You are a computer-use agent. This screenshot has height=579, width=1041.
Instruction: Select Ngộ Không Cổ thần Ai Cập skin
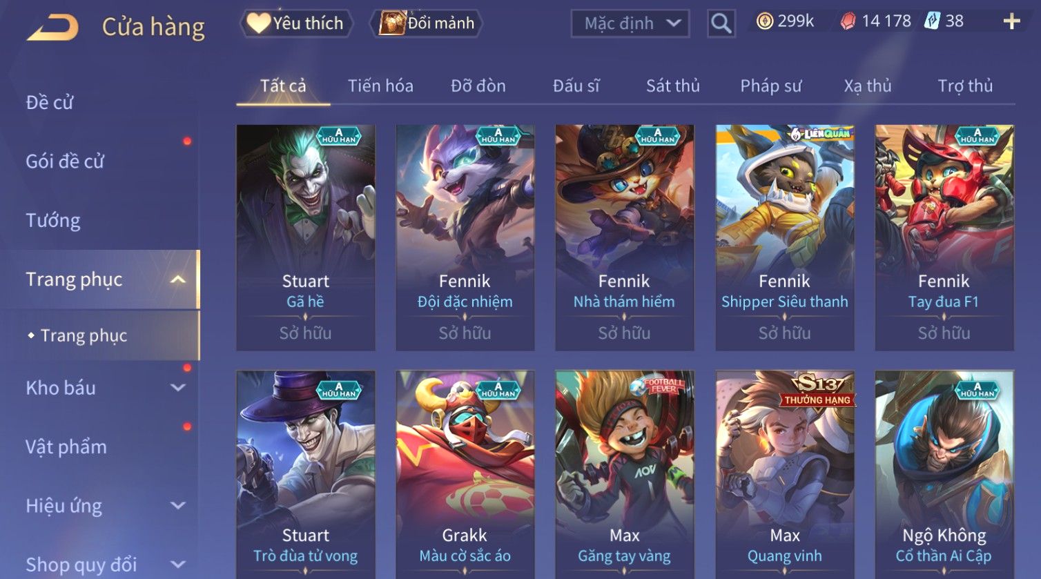tap(944, 475)
